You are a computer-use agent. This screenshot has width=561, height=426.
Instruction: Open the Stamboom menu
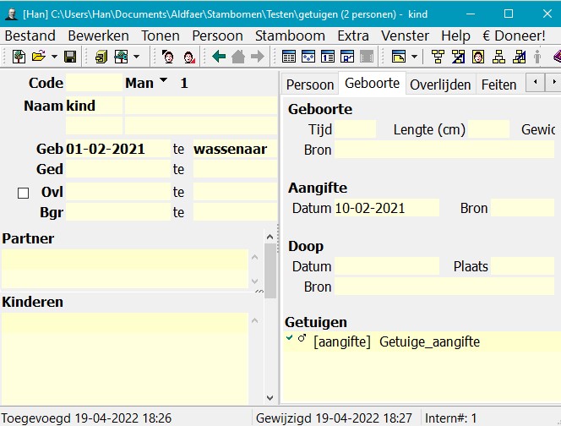(x=290, y=35)
